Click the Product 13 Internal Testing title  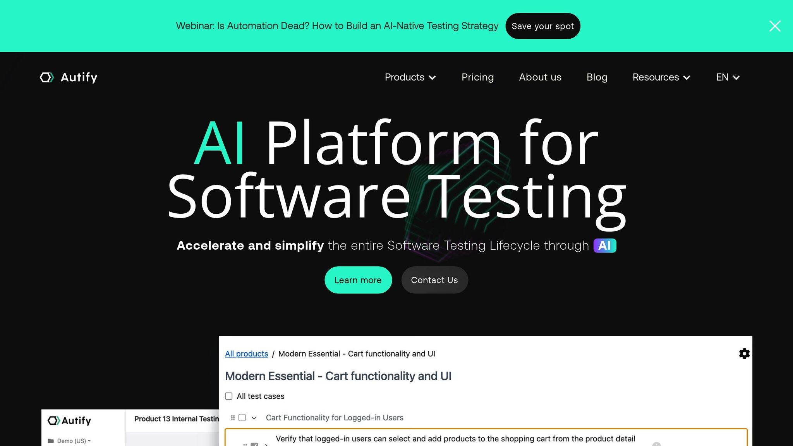(177, 419)
